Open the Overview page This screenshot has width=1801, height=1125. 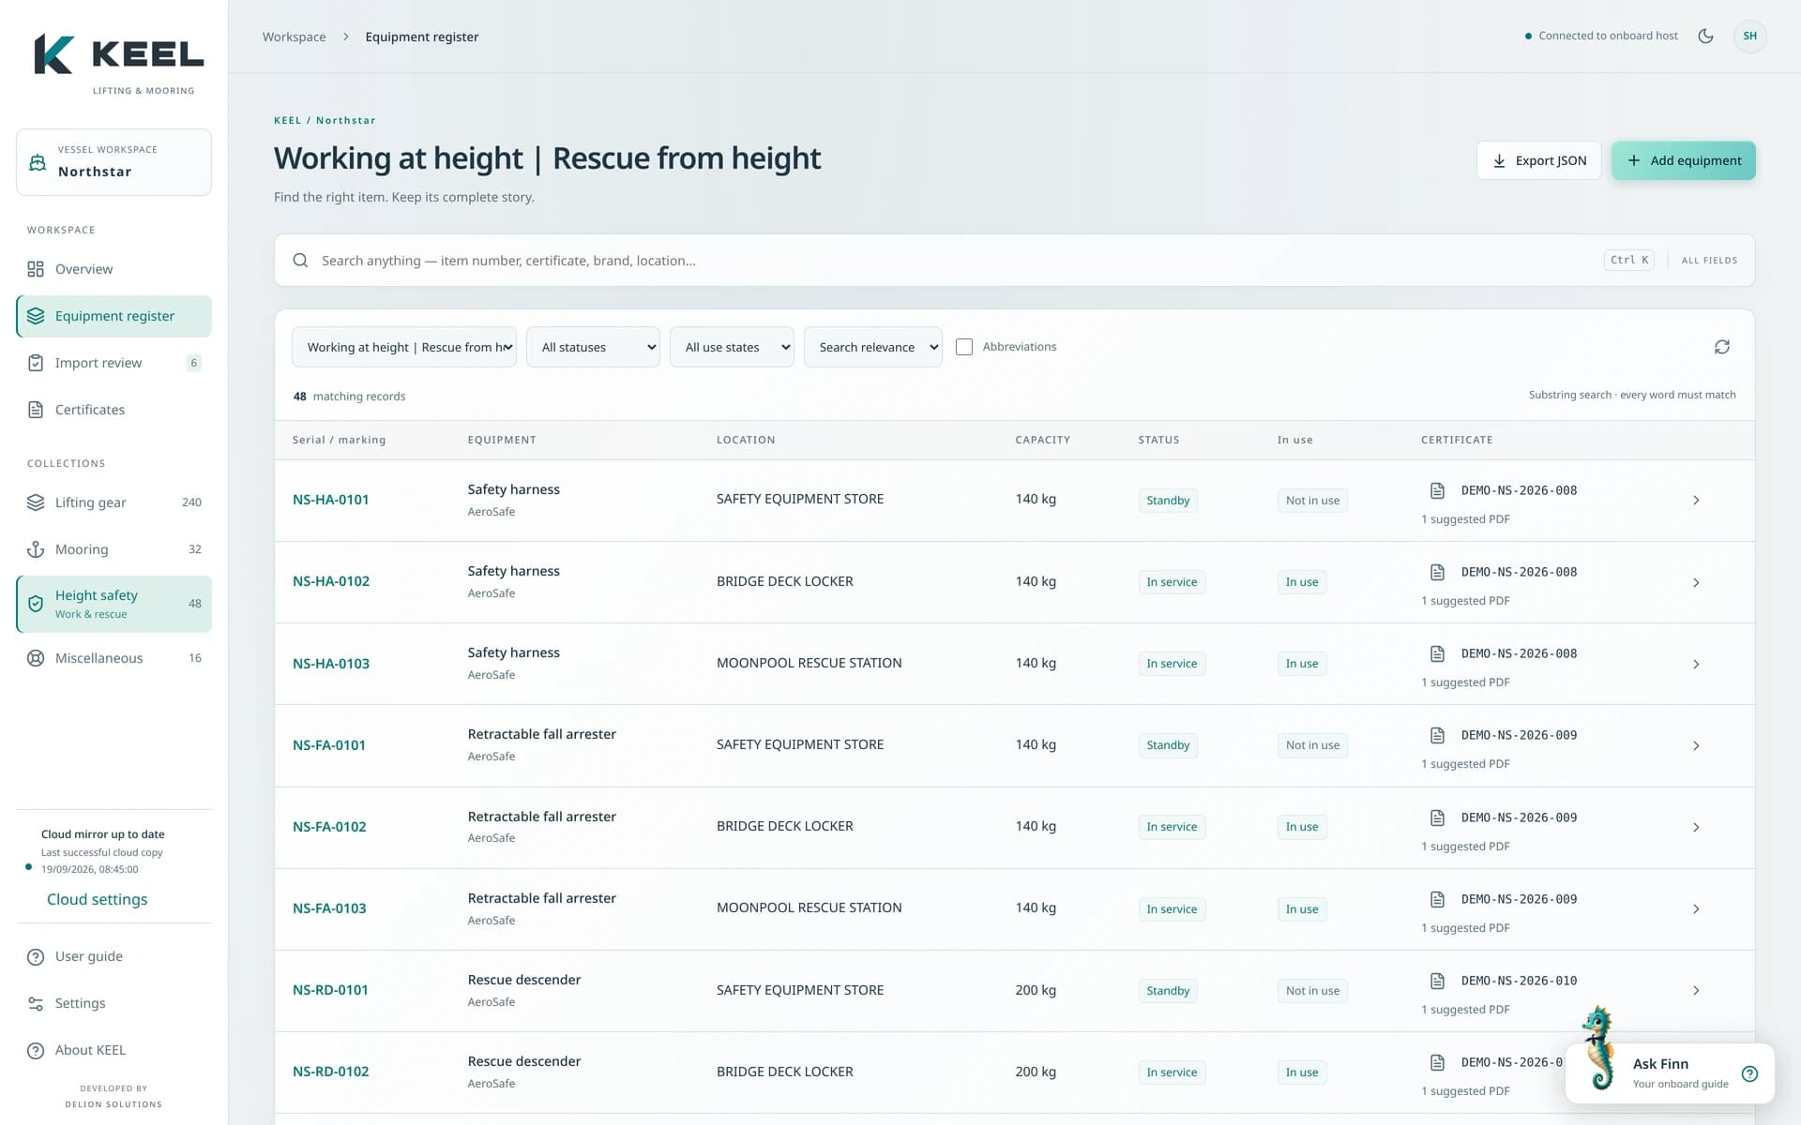pos(114,269)
